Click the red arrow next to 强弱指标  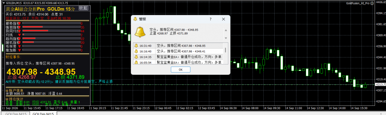coord(19,27)
